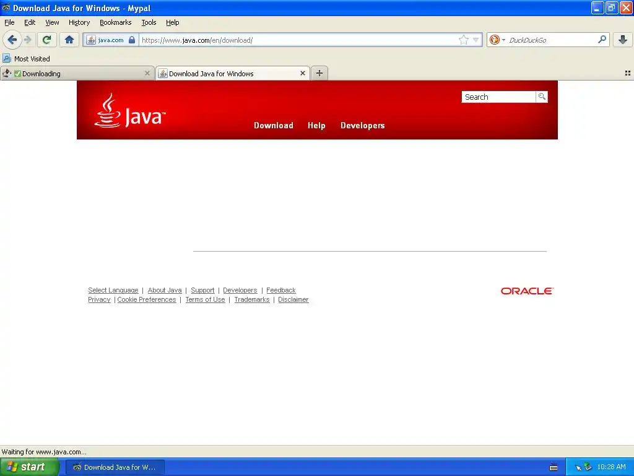This screenshot has height=476, width=634.
Task: Click the network tray icon
Action: click(588, 467)
